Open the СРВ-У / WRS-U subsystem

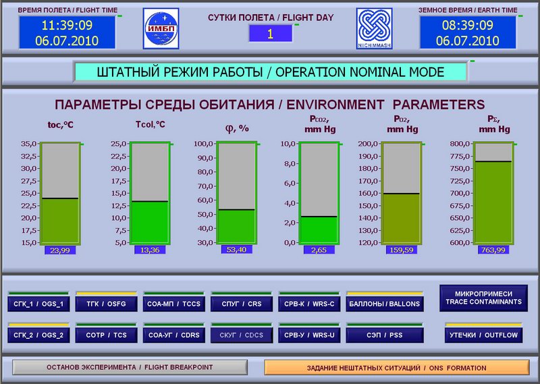point(310,335)
